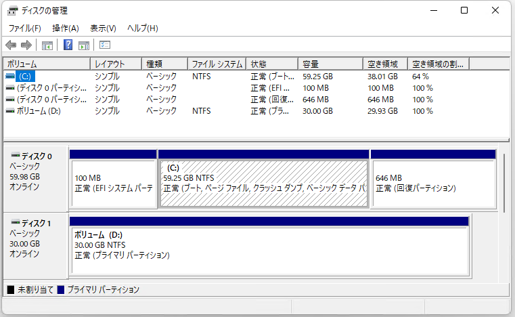Click the 正常 (プラ... status cell

269,111
